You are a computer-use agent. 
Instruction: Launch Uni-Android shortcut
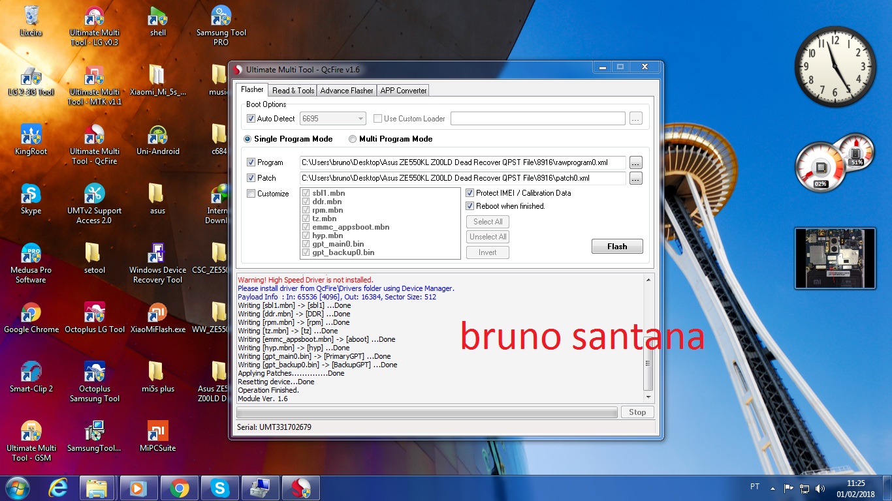(x=158, y=140)
